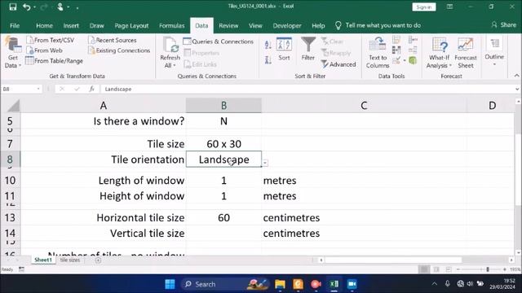Select row 13 header

(11, 218)
